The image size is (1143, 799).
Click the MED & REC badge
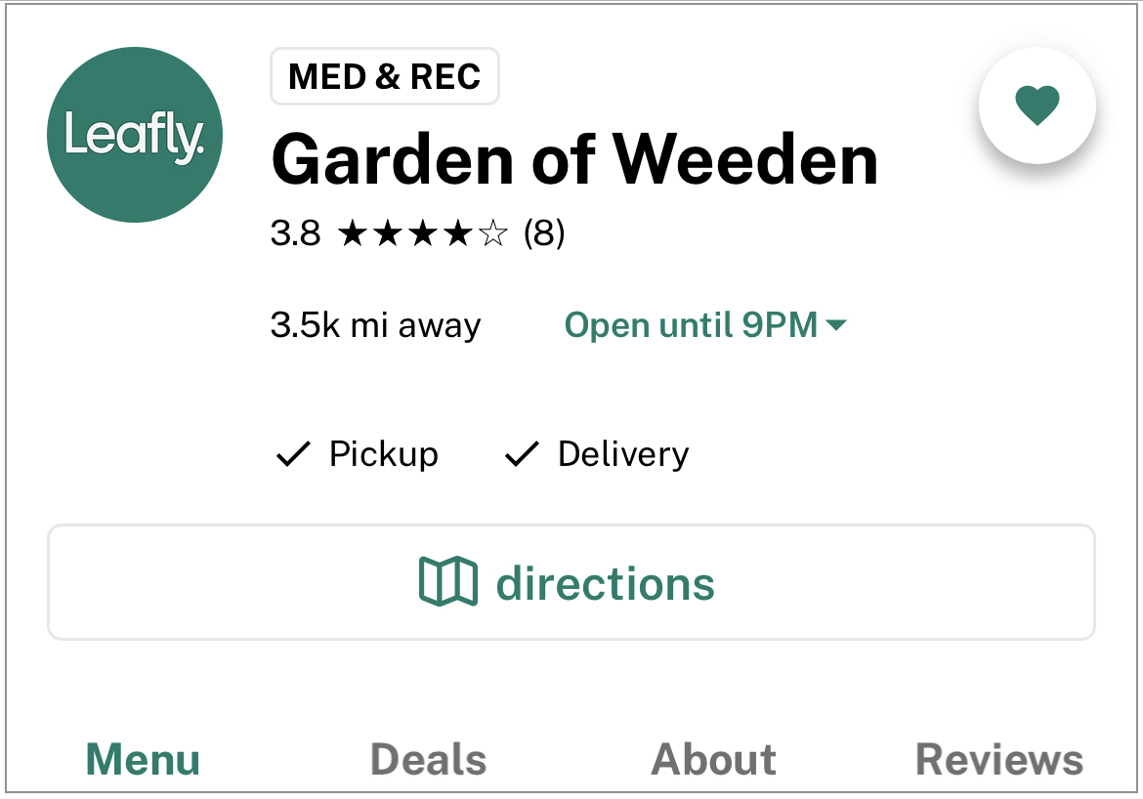(385, 76)
